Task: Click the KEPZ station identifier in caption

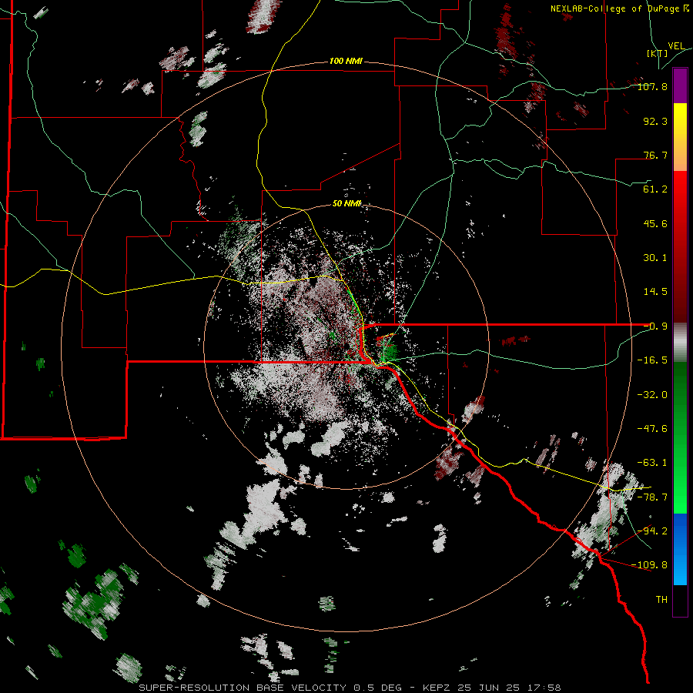Action: point(437,688)
